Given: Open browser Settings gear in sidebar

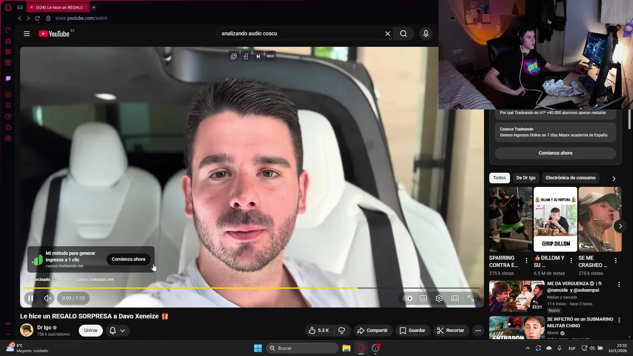Looking at the screenshot, I should 8,138.
